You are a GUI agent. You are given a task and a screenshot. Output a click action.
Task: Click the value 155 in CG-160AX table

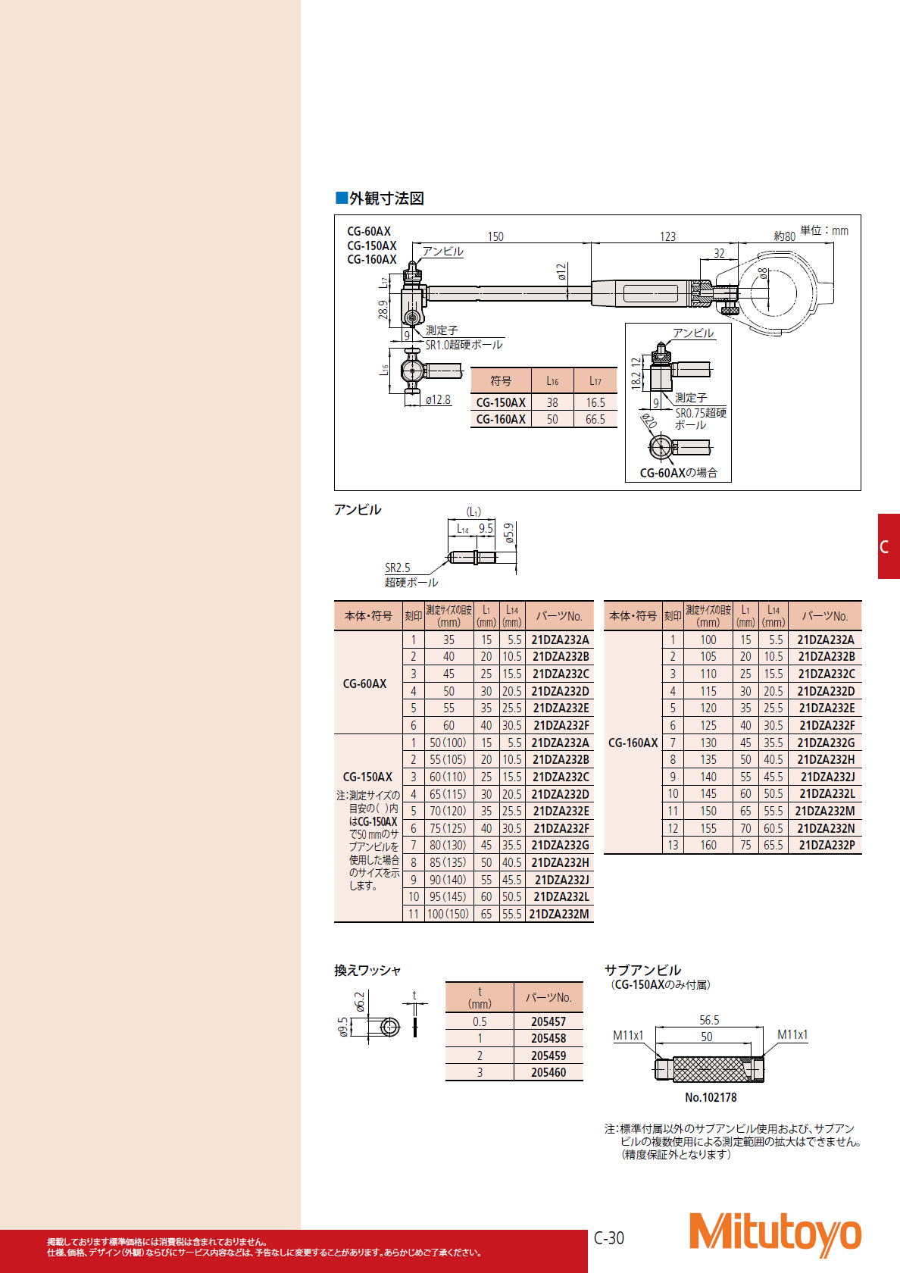(708, 828)
